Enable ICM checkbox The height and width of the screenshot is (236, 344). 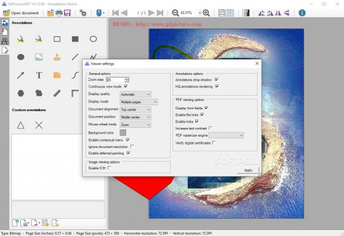click(110, 168)
